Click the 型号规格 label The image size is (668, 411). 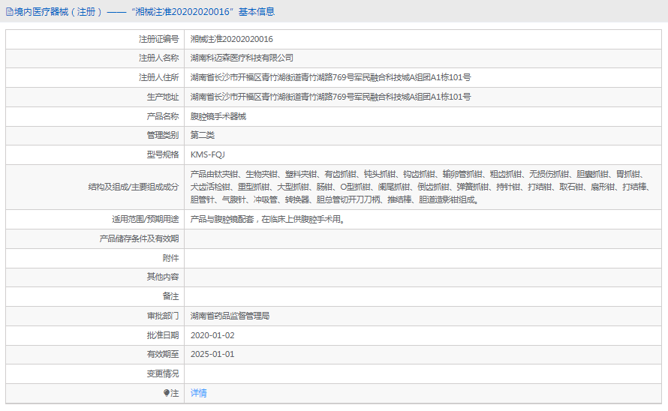coord(163,155)
